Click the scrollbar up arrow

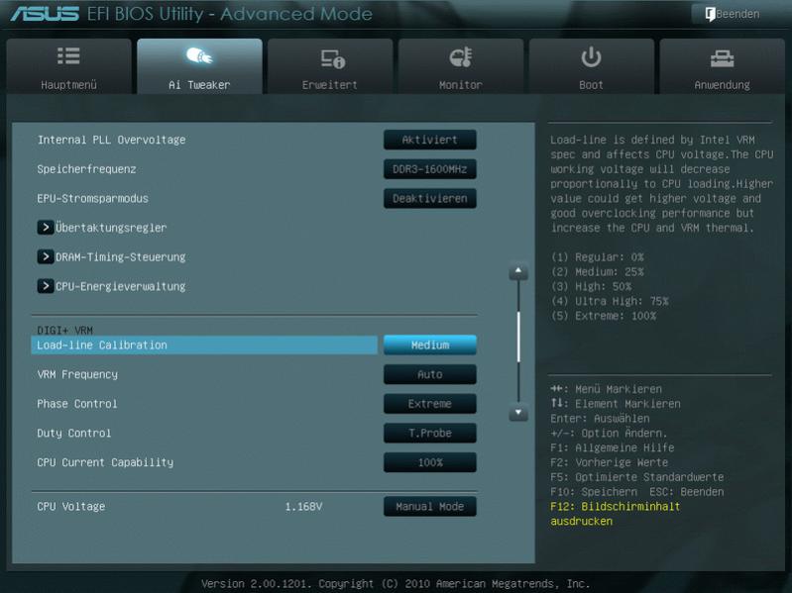(x=518, y=271)
